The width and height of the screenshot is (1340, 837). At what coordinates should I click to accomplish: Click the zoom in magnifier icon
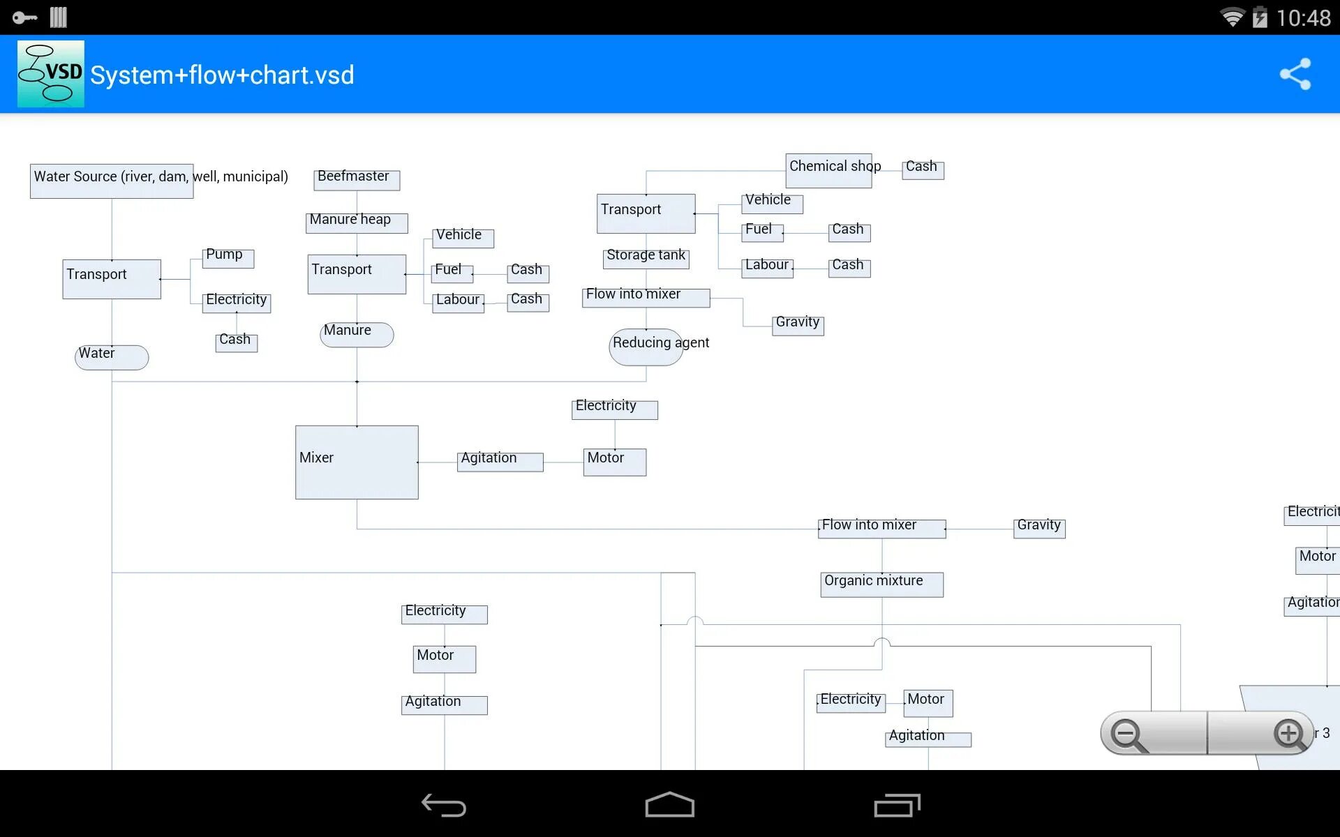point(1288,734)
